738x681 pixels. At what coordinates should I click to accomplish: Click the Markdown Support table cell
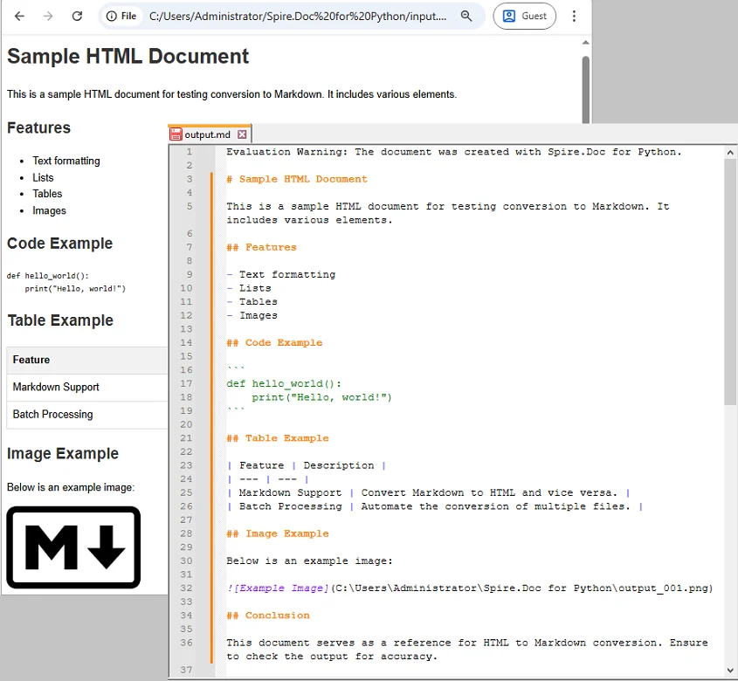tap(56, 387)
